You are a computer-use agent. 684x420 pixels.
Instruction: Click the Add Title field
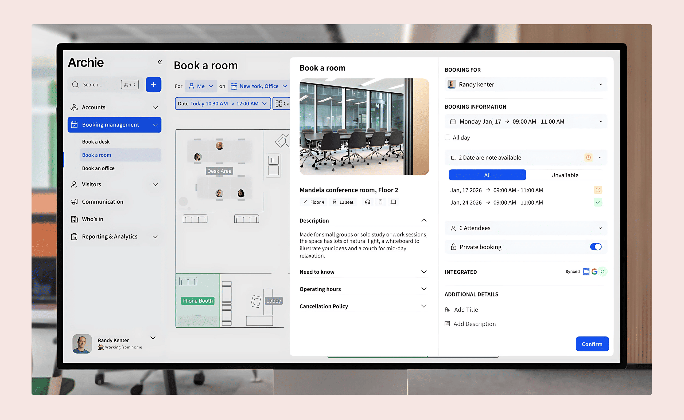click(x=466, y=310)
